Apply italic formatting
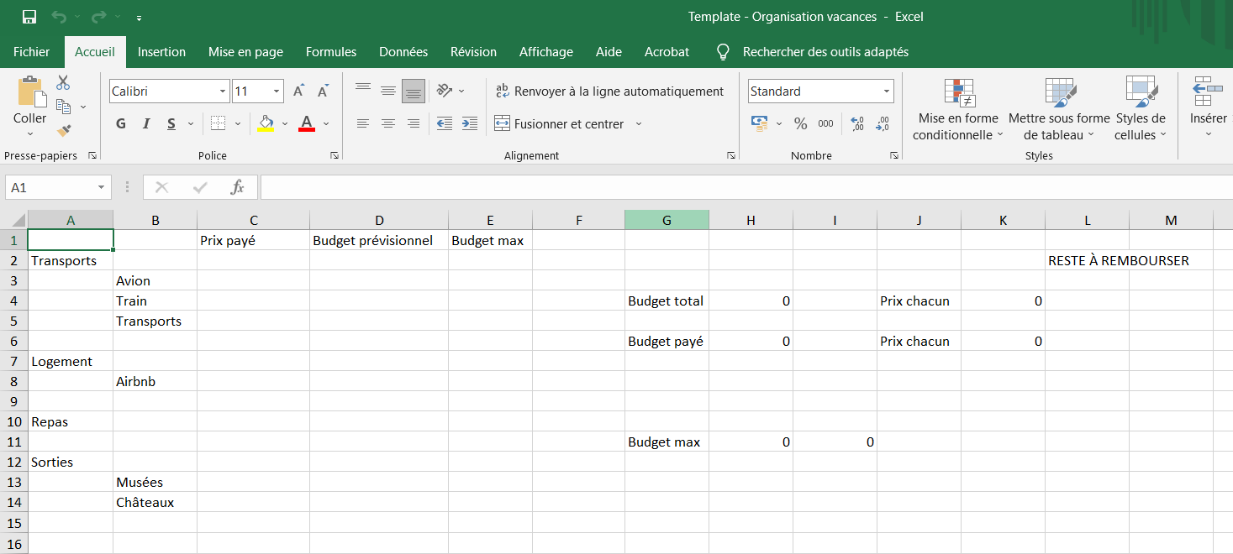1233x554 pixels. coord(145,123)
